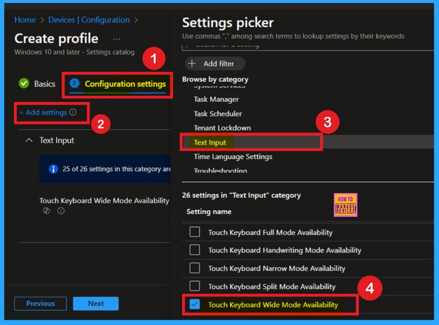Select the Task Scheduler category
Viewport: 439px width, 325px height.
point(218,114)
